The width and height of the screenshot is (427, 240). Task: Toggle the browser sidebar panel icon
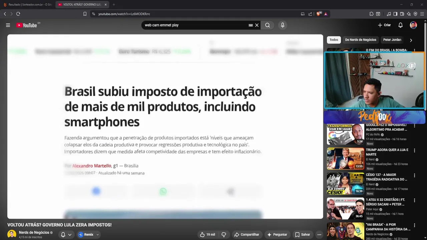pos(395,14)
